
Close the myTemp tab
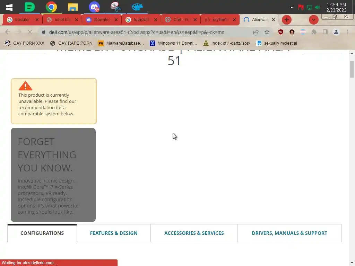tap(234, 20)
